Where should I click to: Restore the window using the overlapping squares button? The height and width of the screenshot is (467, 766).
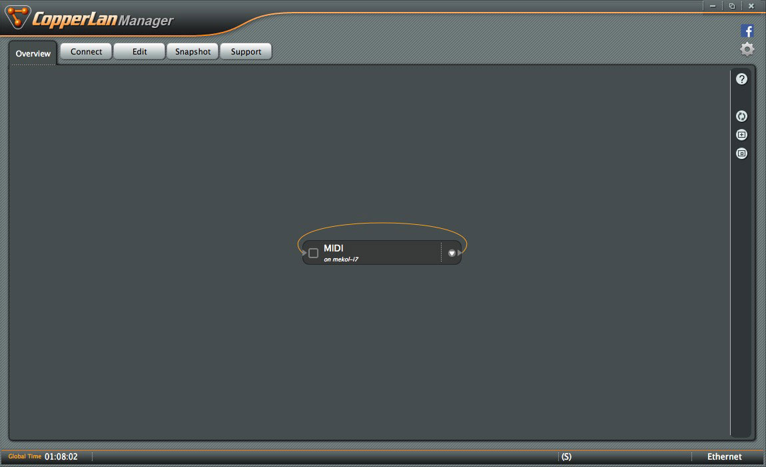pos(732,6)
